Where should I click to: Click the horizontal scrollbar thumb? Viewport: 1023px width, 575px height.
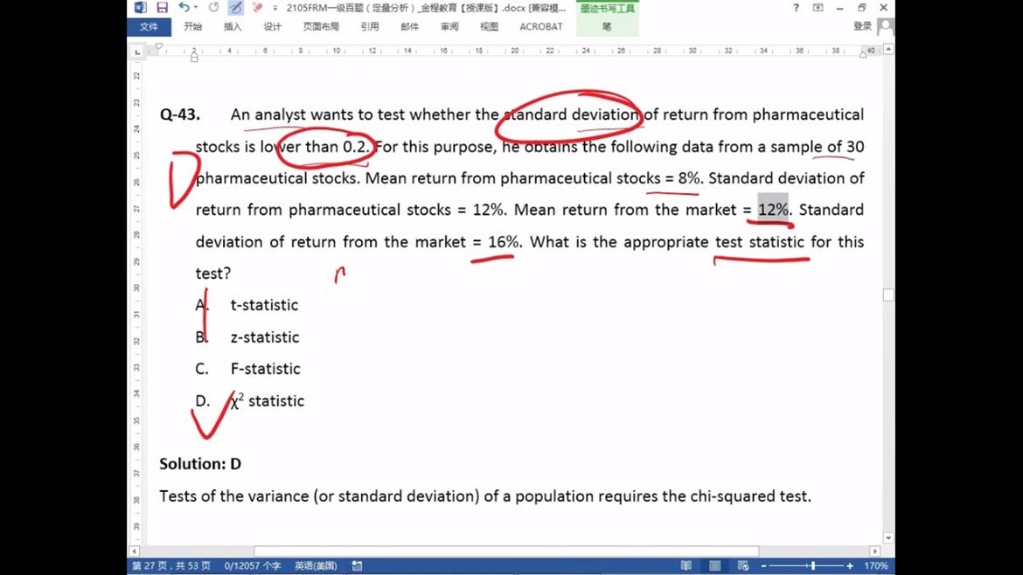pos(506,551)
